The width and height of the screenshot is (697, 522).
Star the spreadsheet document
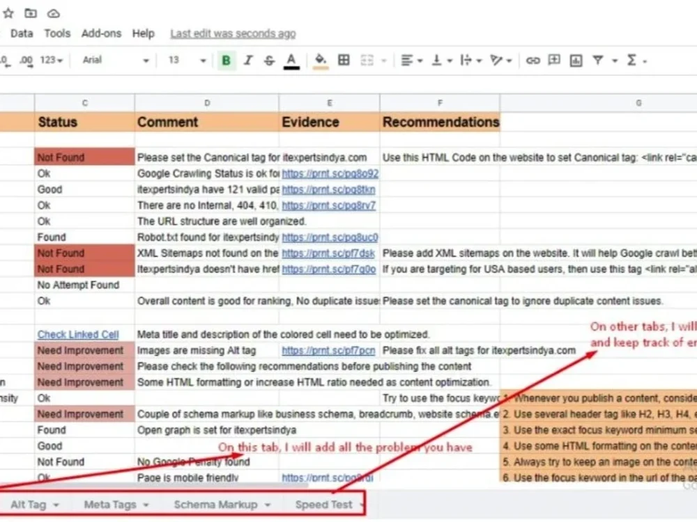(x=8, y=13)
